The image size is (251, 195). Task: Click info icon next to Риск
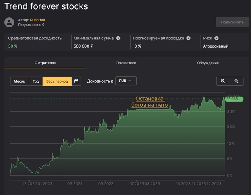216,39
